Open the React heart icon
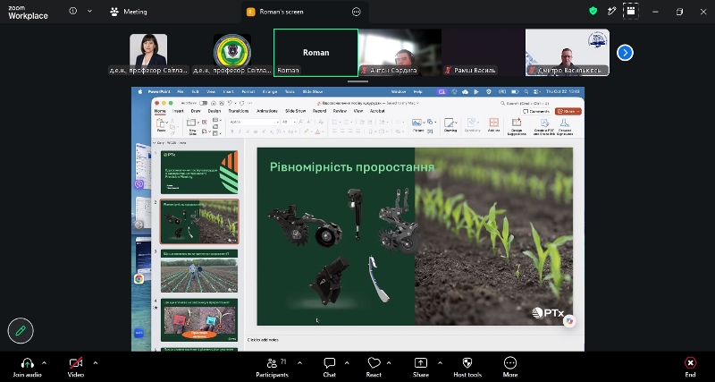The image size is (715, 382). coord(374,363)
